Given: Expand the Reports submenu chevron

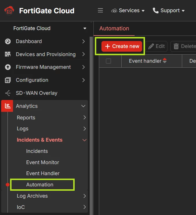Looking at the screenshot, I should pyautogui.click(x=84, y=117).
